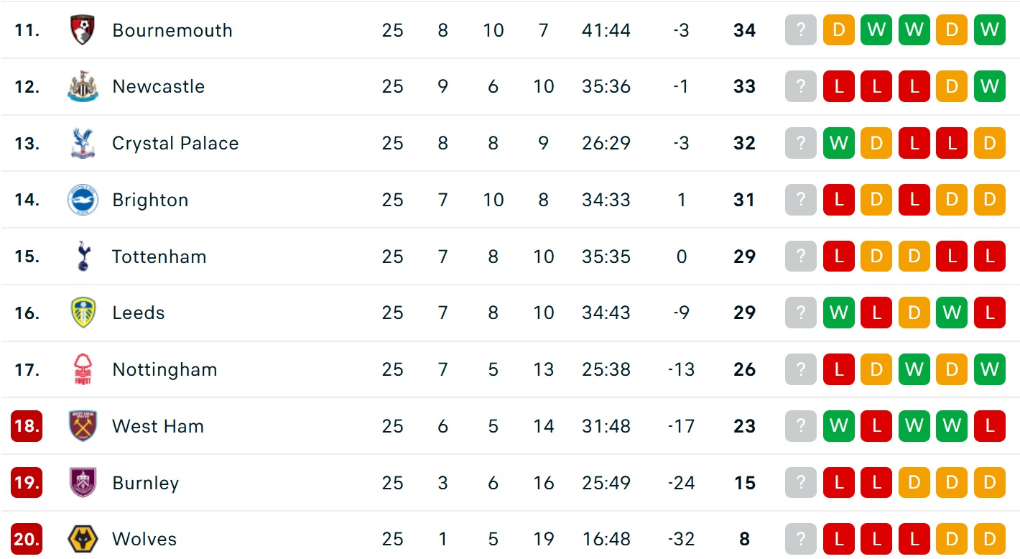The image size is (1020, 559).
Task: Open the Bournemouth team link
Action: point(172,30)
